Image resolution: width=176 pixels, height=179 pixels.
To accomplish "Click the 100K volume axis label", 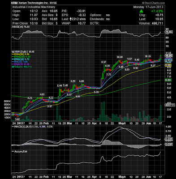I will (x=7, y=118).
